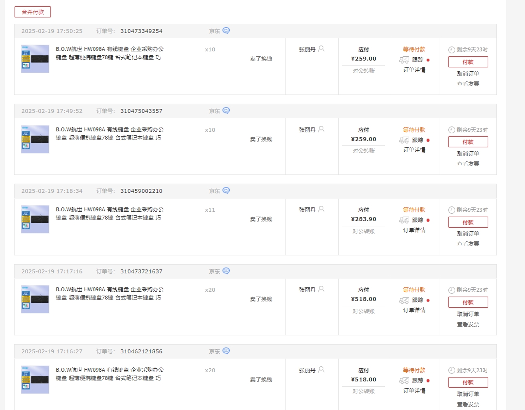
Task: Click remaining-time clock icon for order 310473721637
Action: 452,290
